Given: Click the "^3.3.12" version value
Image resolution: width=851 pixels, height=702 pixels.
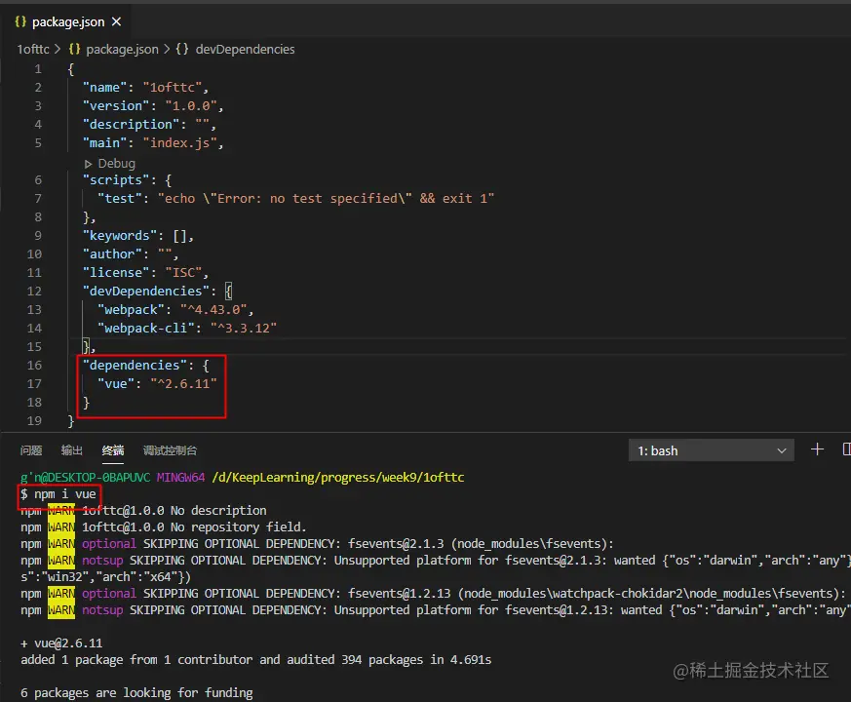Looking at the screenshot, I should pyautogui.click(x=244, y=328).
